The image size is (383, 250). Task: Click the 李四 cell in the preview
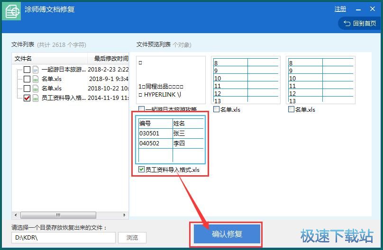(188, 143)
